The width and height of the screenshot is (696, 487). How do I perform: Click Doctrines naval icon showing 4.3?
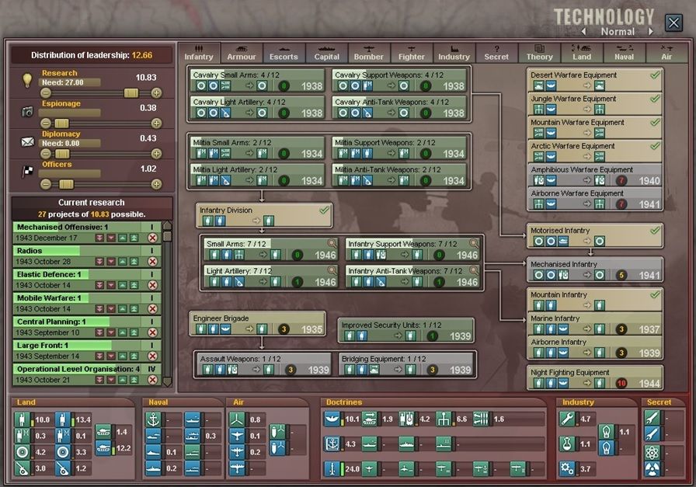point(332,444)
